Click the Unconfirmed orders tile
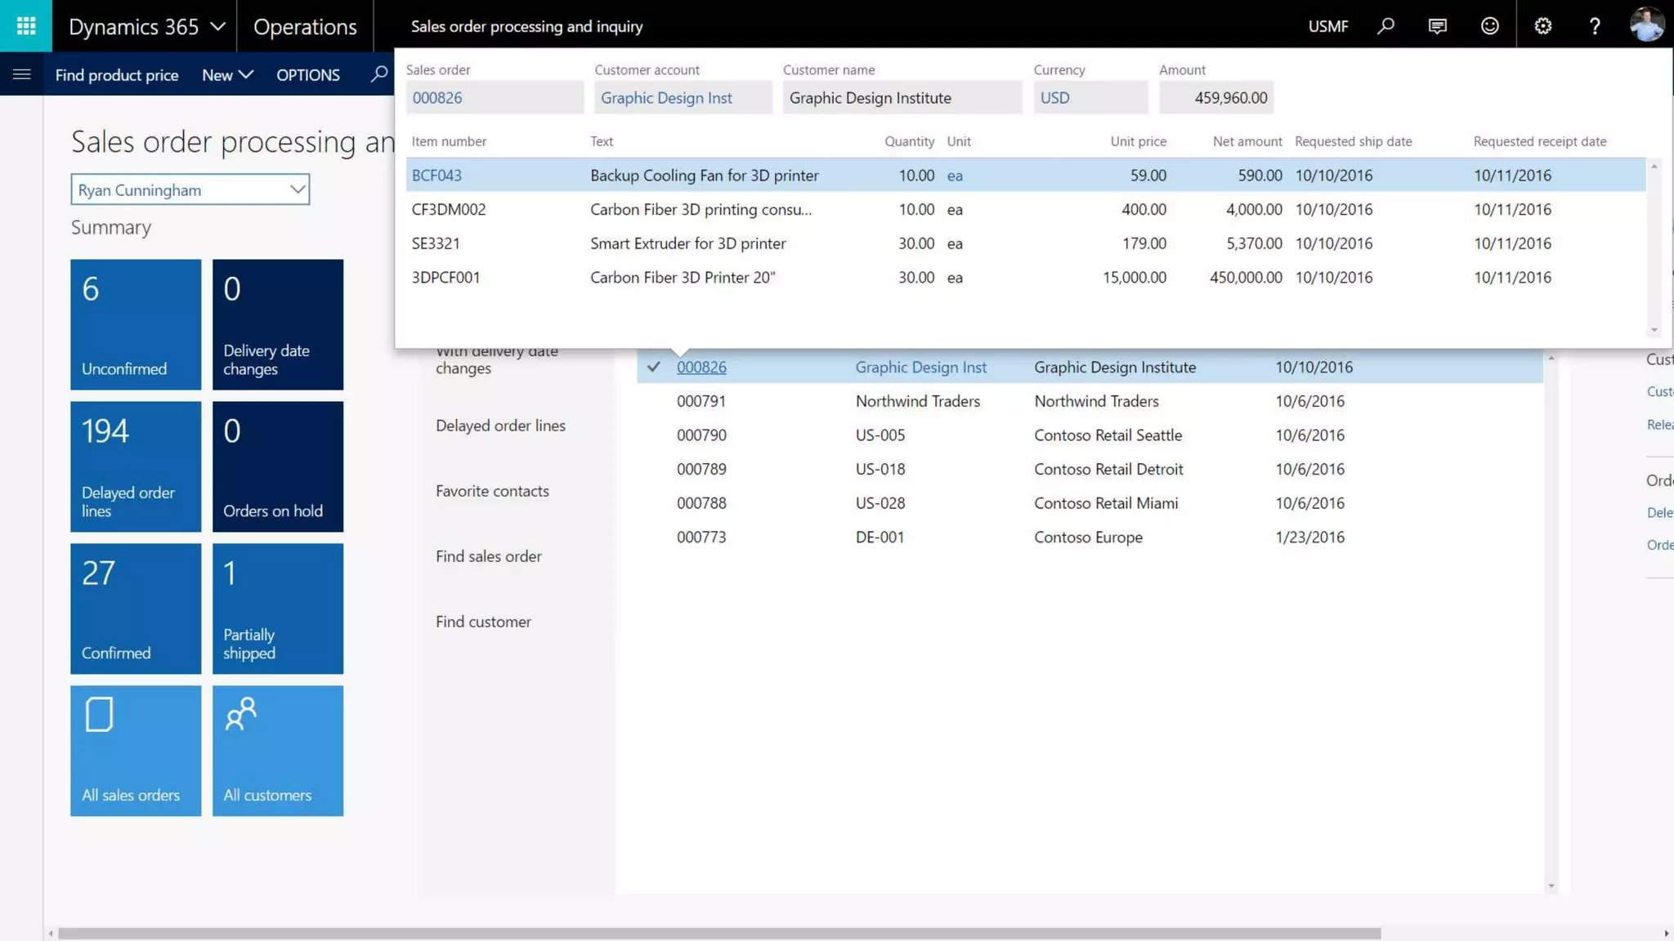1674x941 pixels. point(136,324)
